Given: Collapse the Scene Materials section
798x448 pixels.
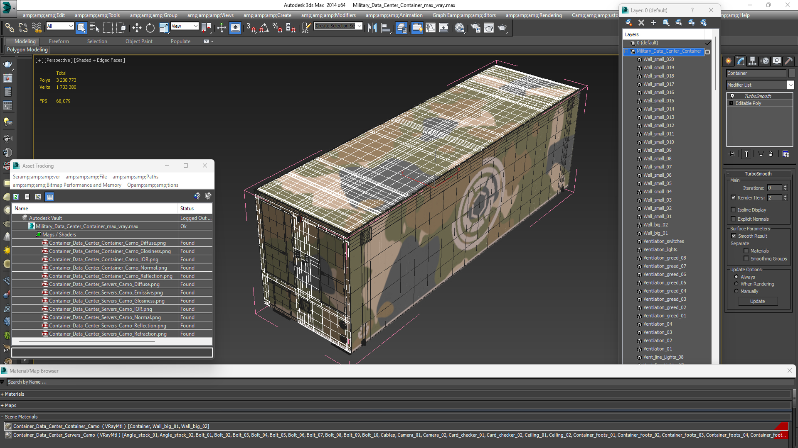Looking at the screenshot, I should tap(2, 416).
